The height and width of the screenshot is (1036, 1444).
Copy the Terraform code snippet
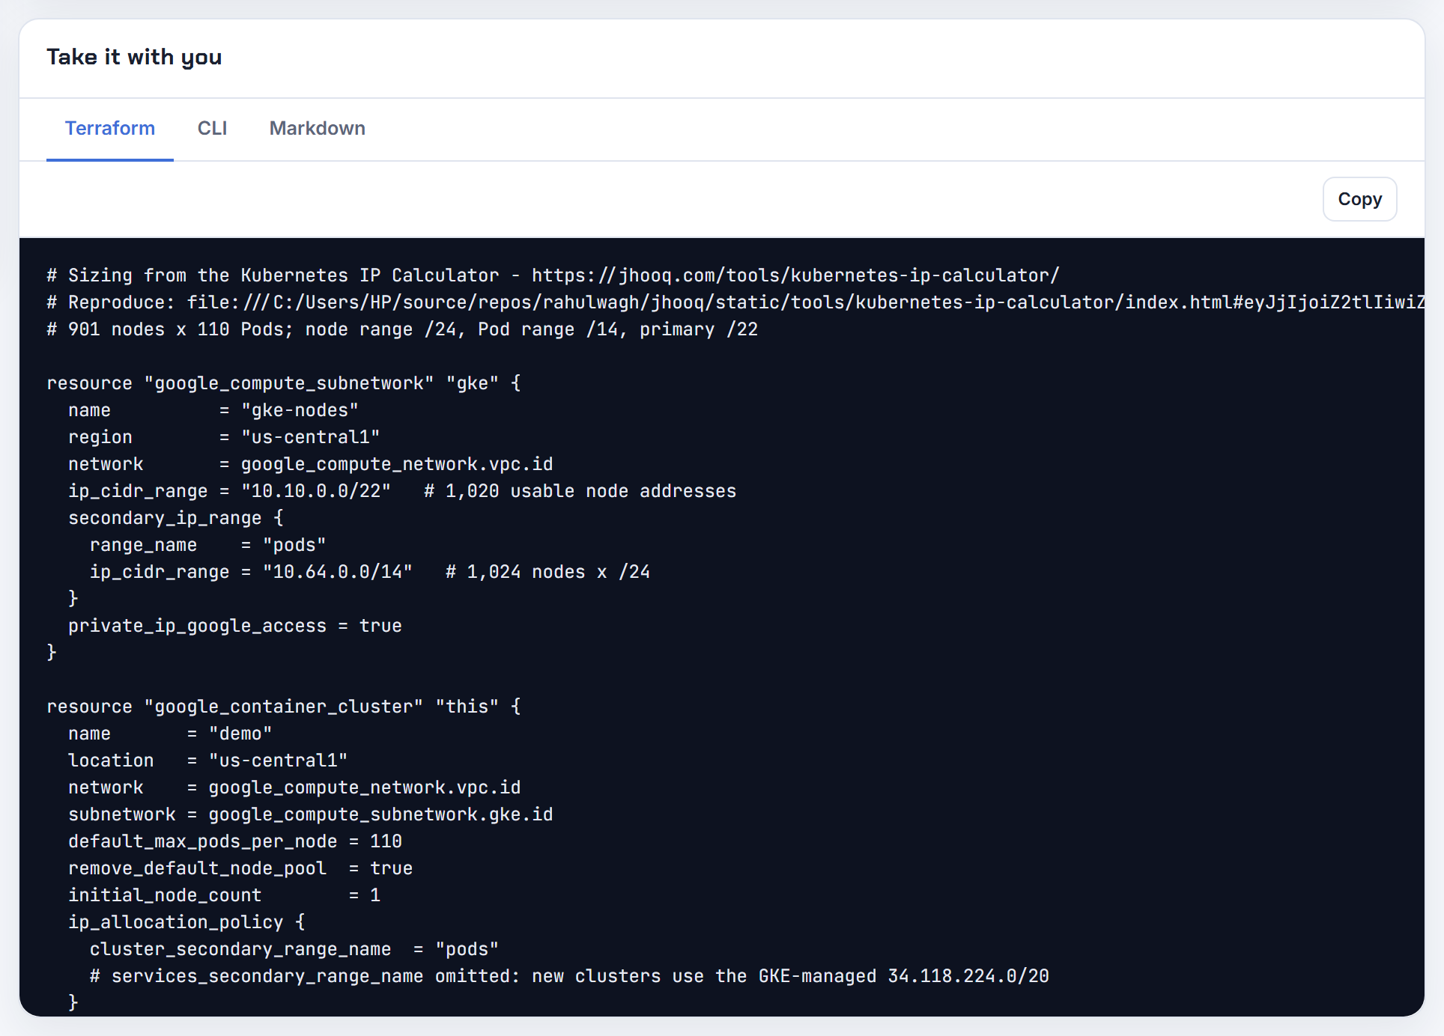coord(1359,199)
